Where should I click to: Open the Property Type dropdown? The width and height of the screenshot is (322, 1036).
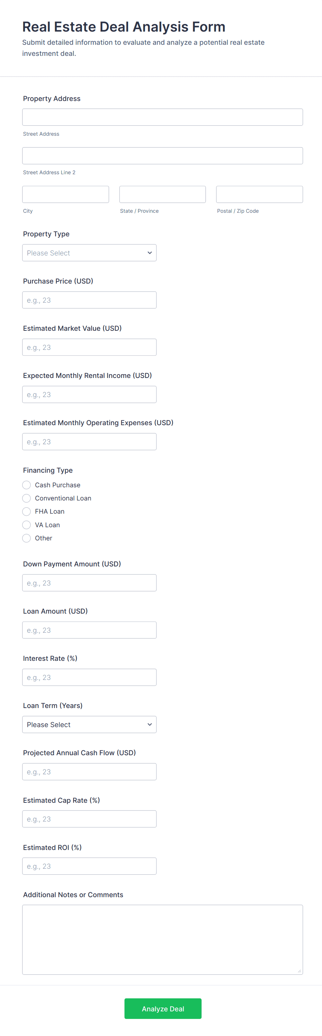point(89,253)
